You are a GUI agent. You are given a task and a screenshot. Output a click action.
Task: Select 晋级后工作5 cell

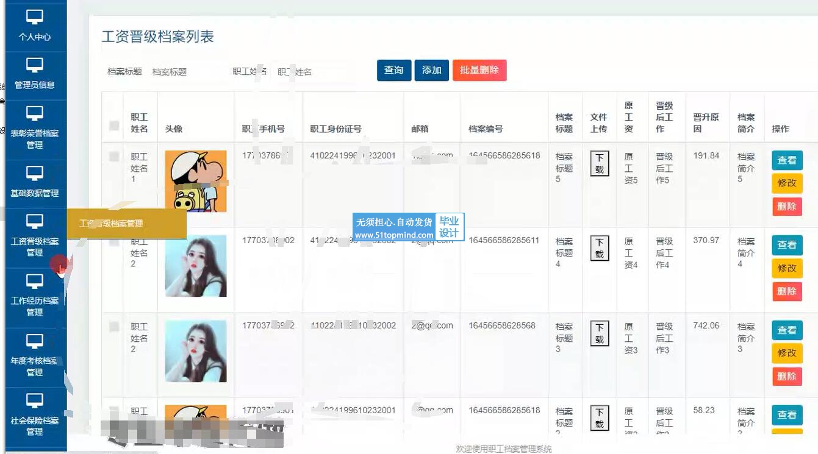coord(664,168)
